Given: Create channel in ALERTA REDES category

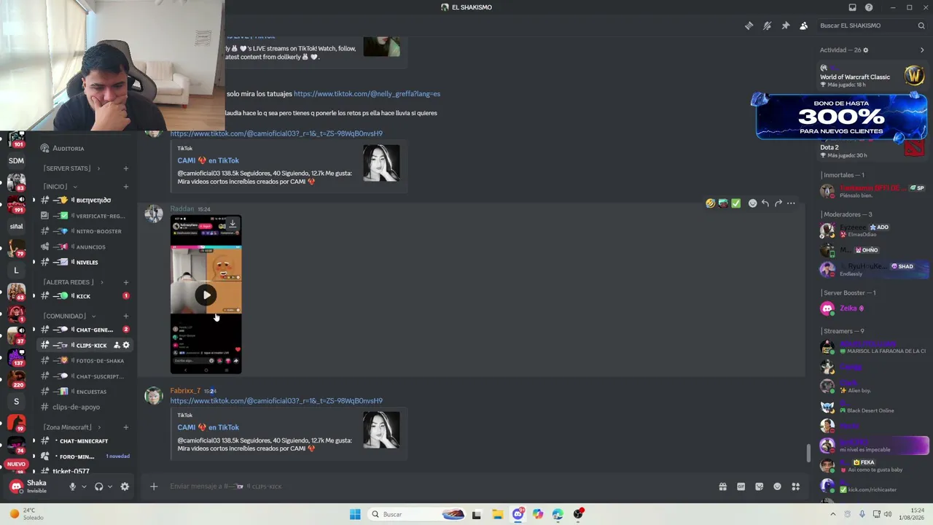Looking at the screenshot, I should coord(125,282).
